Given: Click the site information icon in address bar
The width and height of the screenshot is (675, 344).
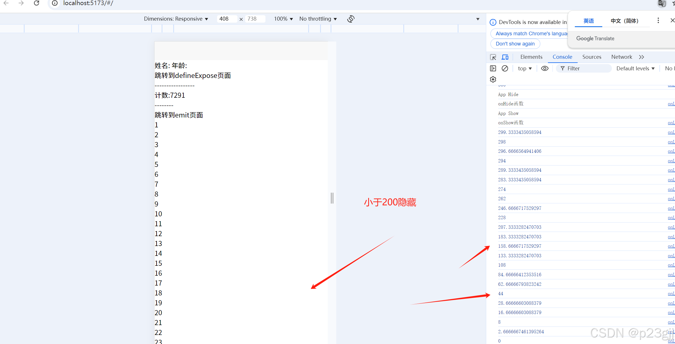Looking at the screenshot, I should (55, 3).
